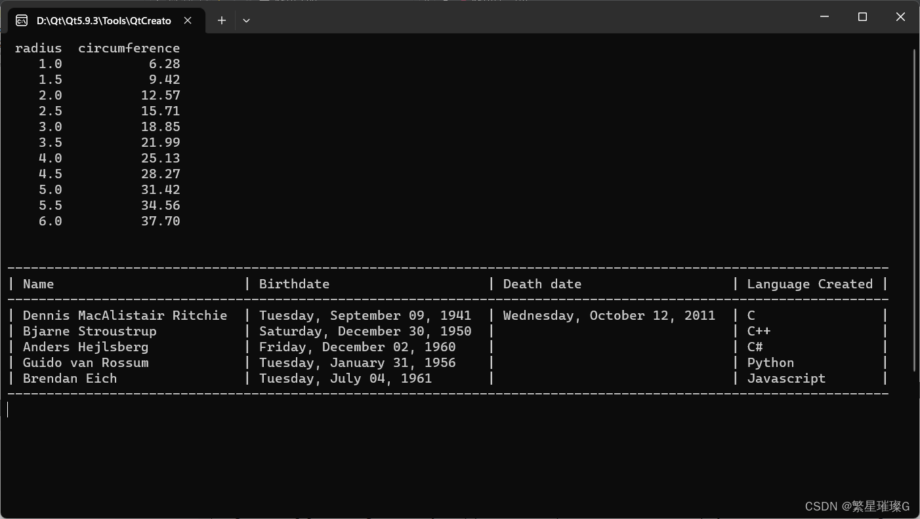Viewport: 920px width, 519px height.
Task: Click birthdate Tuesday, September 09, 1941
Action: 365,315
